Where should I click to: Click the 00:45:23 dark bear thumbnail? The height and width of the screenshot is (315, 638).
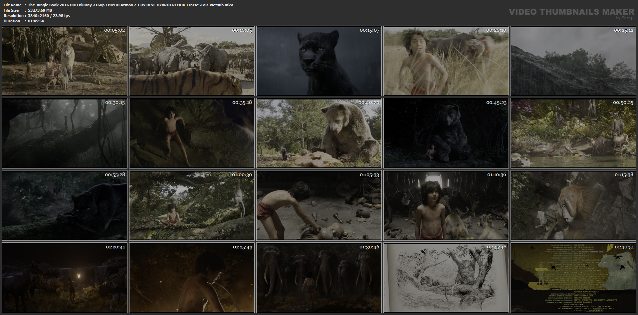point(446,133)
